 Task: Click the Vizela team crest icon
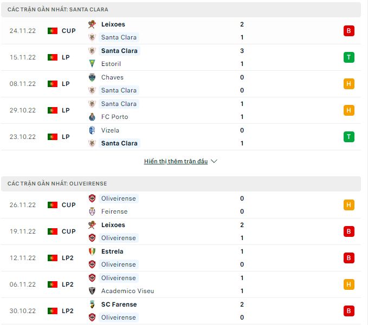92,130
